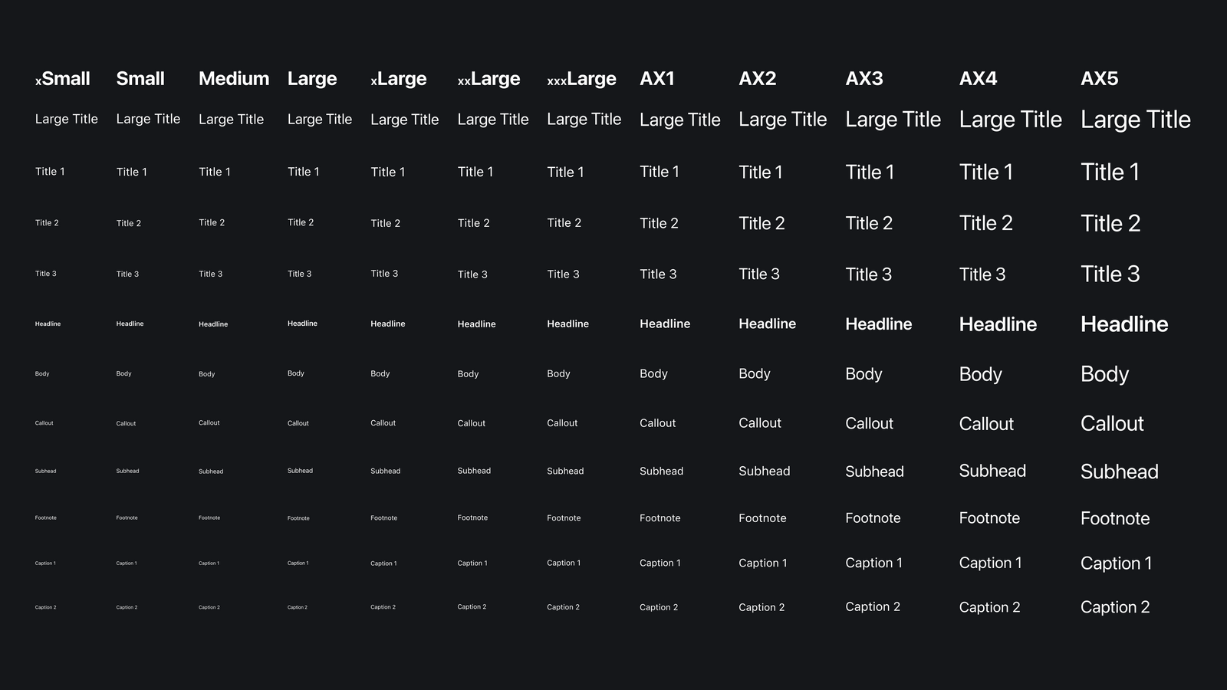Screen dimensions: 1227x690
Task: Select the Large column header
Action: point(312,78)
